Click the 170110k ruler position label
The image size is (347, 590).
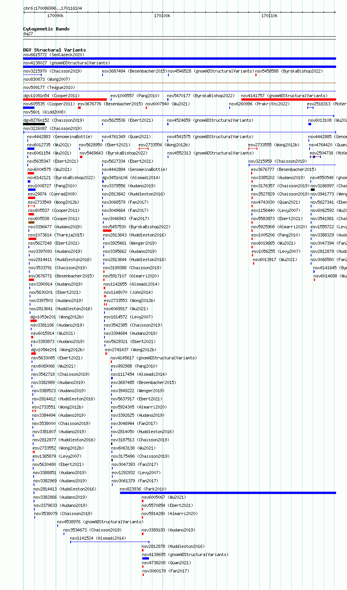(x=269, y=16)
